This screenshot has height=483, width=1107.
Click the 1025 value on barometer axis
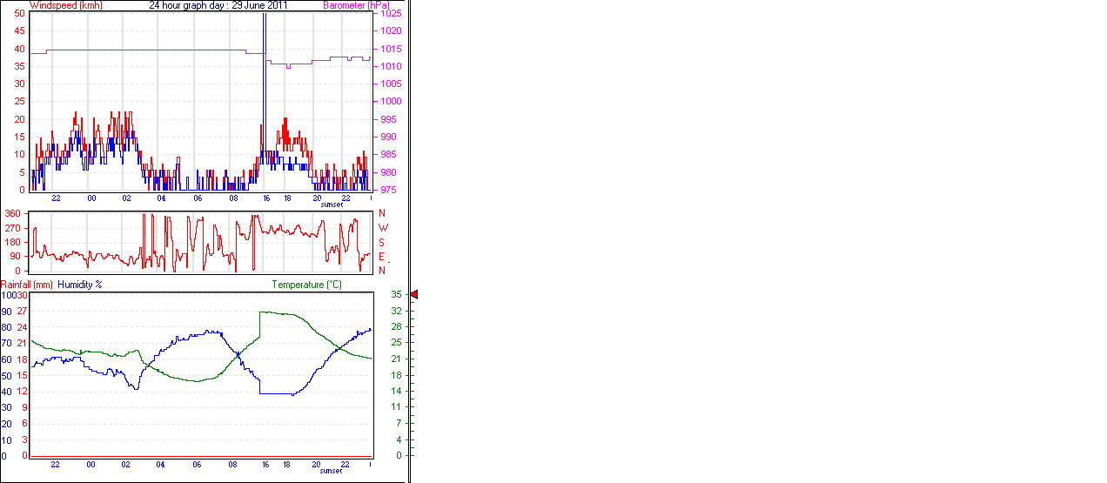coord(391,15)
